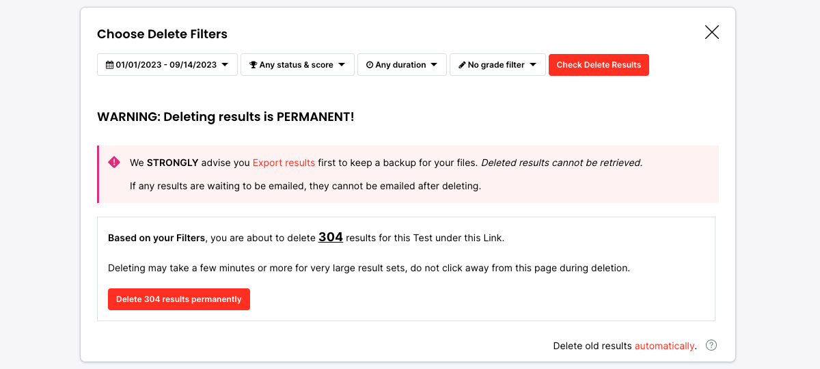Close the Choose Delete Filters dialog
The image size is (820, 369).
tap(711, 32)
